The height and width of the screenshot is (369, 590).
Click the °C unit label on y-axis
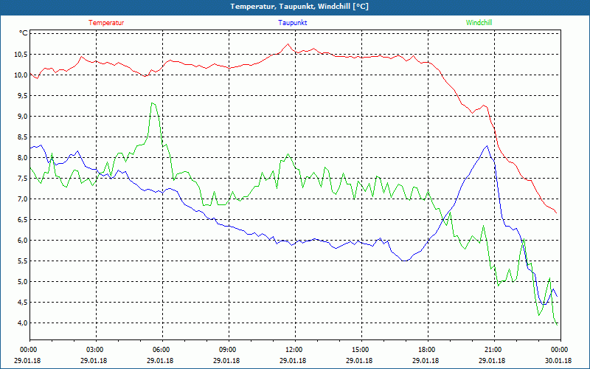[x=24, y=33]
